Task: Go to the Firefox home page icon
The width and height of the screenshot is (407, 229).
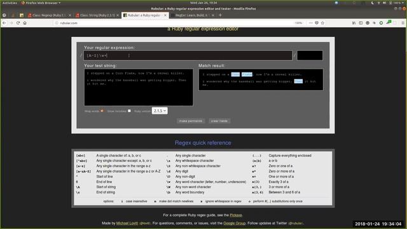Action: [25, 23]
